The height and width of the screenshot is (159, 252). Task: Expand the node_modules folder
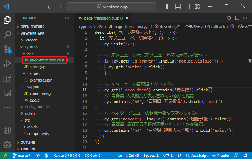[44, 107]
